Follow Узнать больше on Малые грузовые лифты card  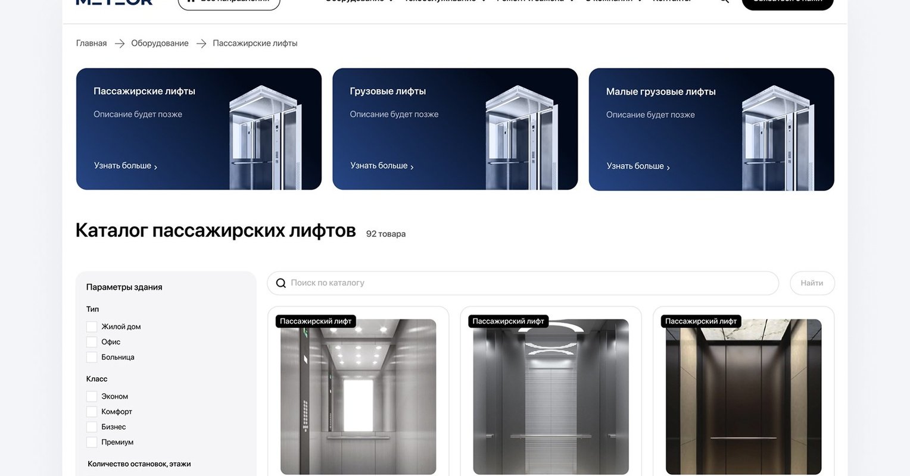click(x=638, y=167)
